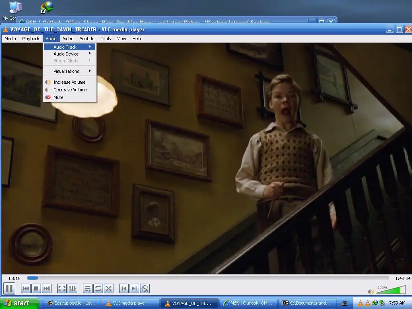Screen dimensions: 412x309
Task: Click the VLC cone icon in title bar
Action: tap(5, 29)
